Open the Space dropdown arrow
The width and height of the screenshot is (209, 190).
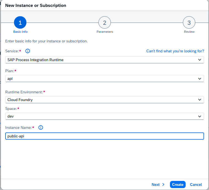point(200,116)
